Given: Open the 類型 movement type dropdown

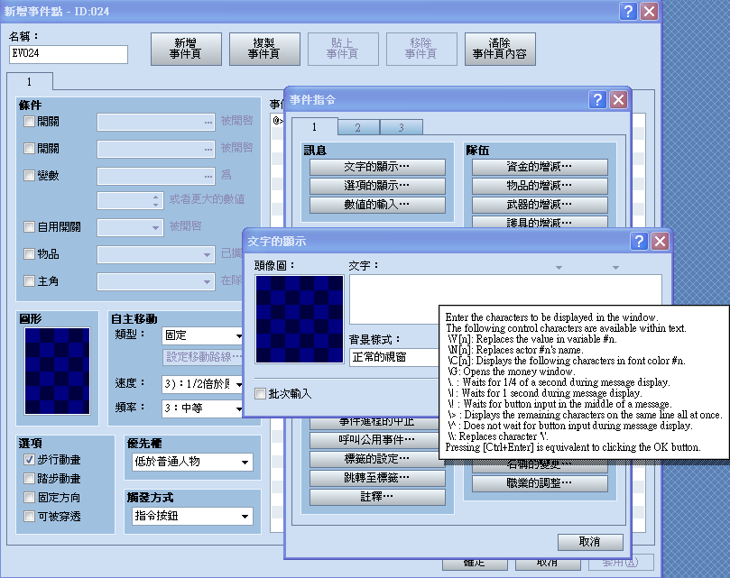Looking at the screenshot, I should click(202, 335).
